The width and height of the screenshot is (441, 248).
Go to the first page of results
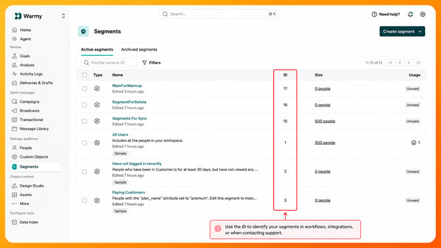[x=390, y=62]
